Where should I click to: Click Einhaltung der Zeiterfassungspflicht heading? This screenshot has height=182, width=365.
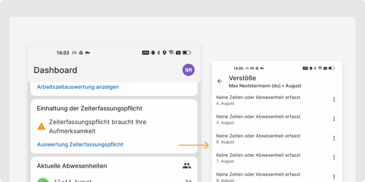coord(90,108)
